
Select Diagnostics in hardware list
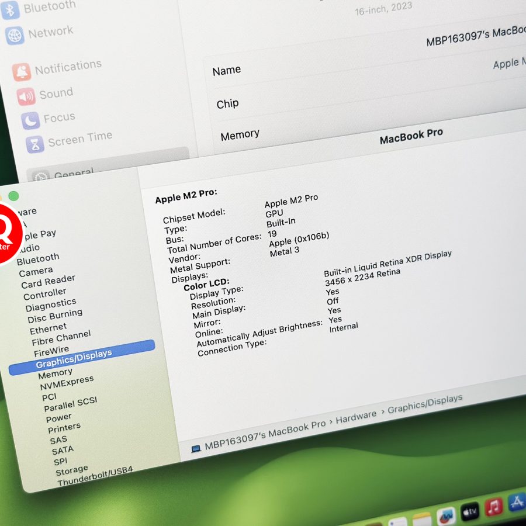point(51,304)
